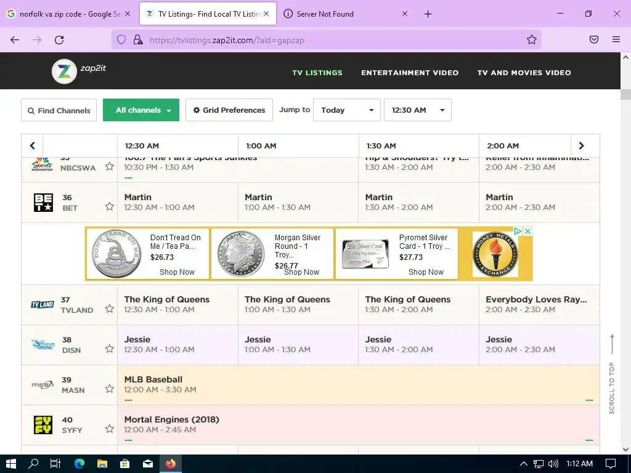Open the Disney channel logo
631x473 pixels.
pyautogui.click(x=43, y=345)
